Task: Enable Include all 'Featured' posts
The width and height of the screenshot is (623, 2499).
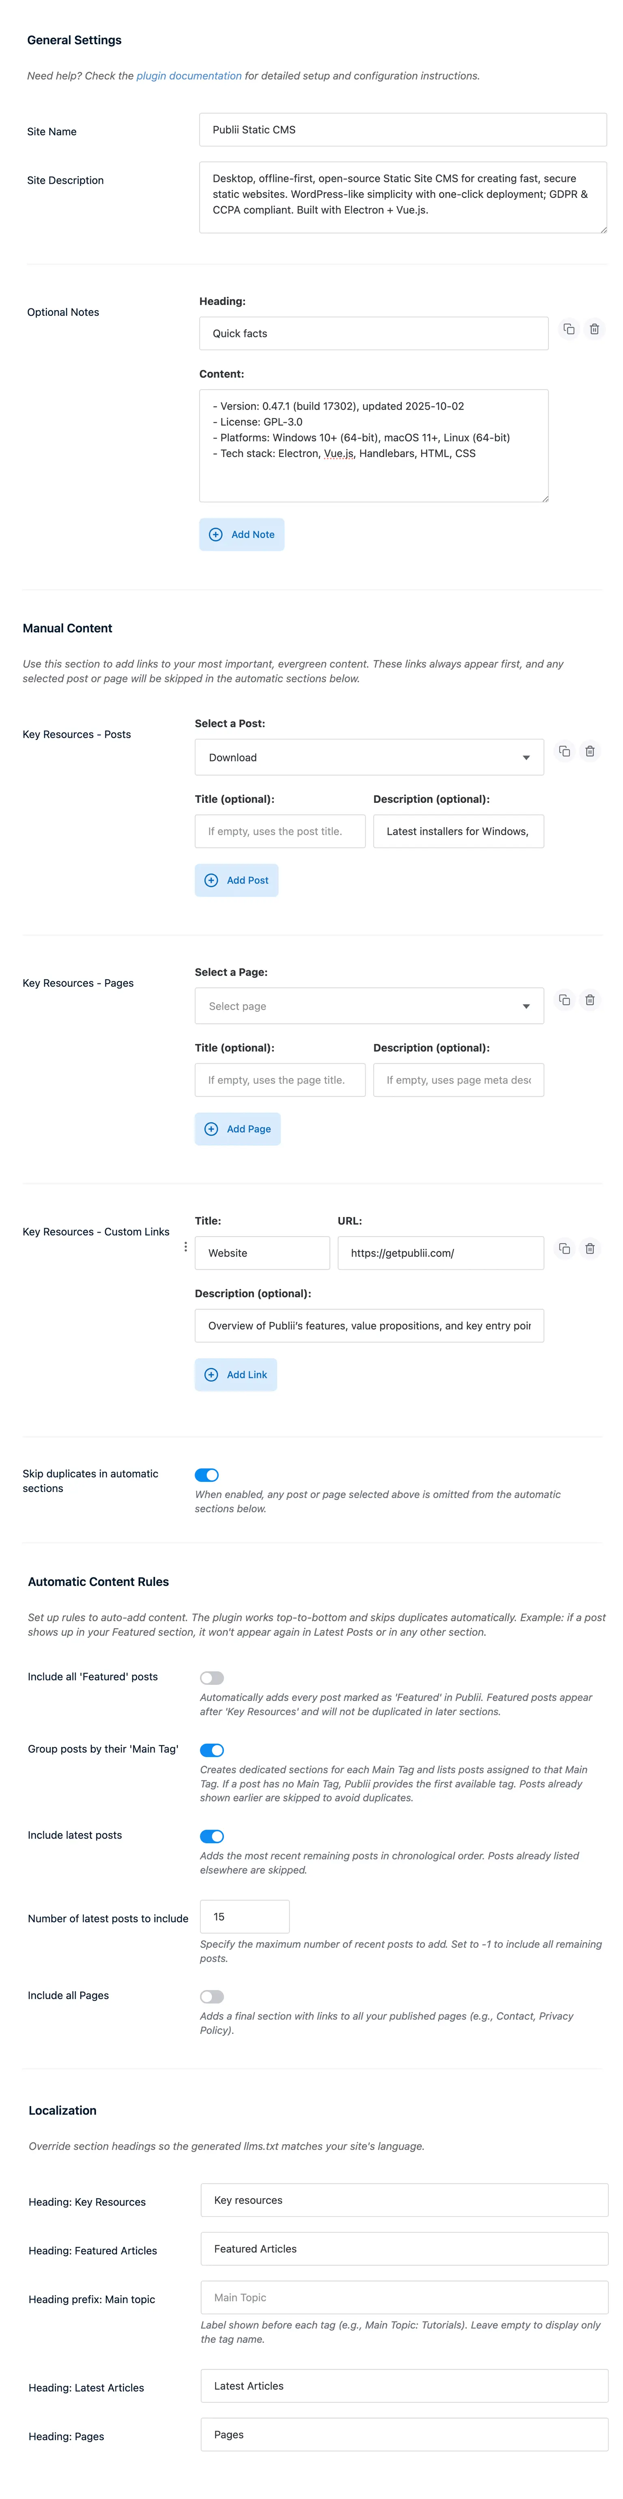Action: tap(211, 1677)
